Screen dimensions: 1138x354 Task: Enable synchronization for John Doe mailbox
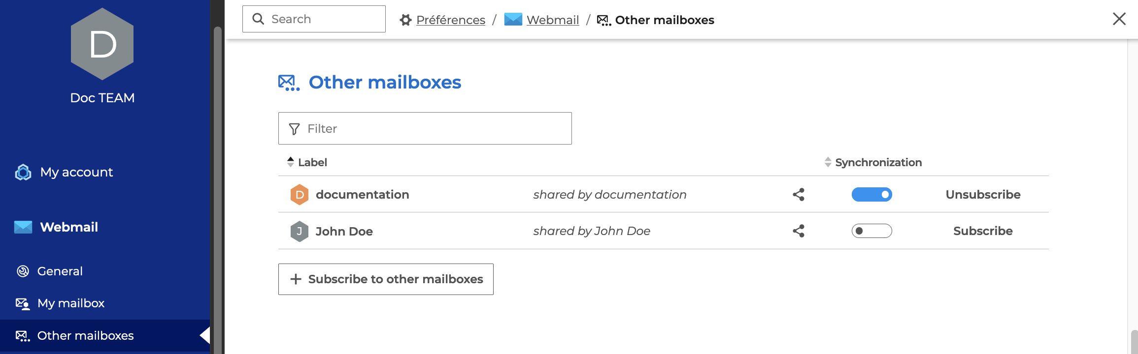[x=871, y=231]
